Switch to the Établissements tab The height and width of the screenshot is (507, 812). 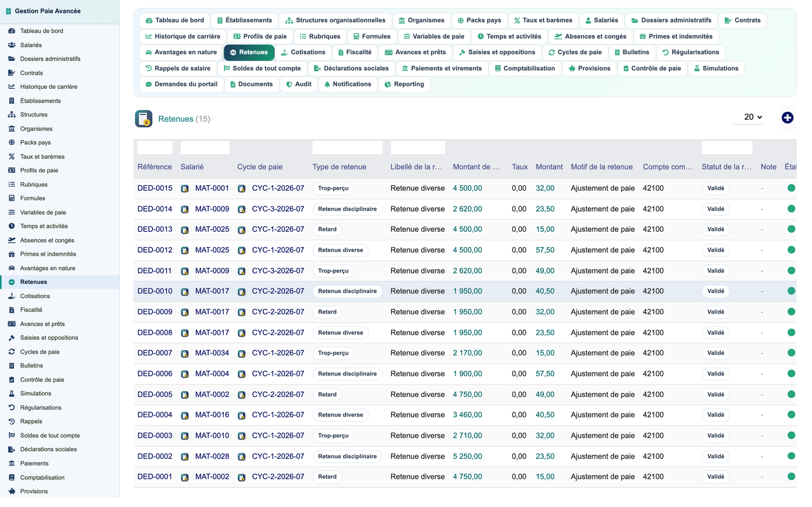point(244,20)
